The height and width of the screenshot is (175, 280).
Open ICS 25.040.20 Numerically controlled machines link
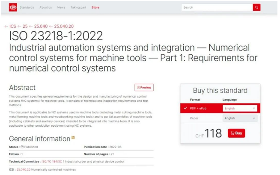coord(24,169)
